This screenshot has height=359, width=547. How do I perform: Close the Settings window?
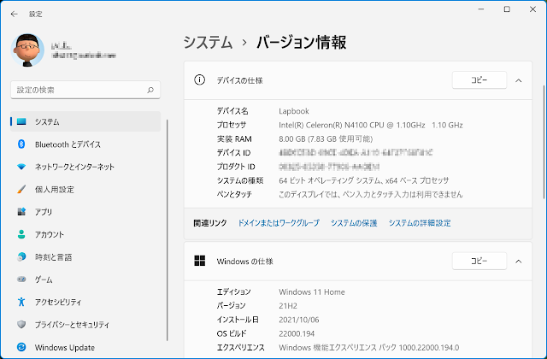532,9
